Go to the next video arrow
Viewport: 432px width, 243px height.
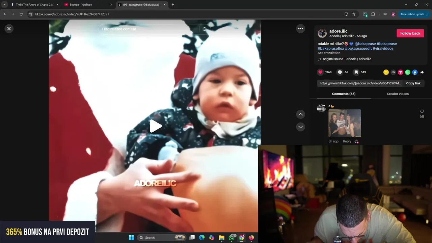[x=300, y=127]
